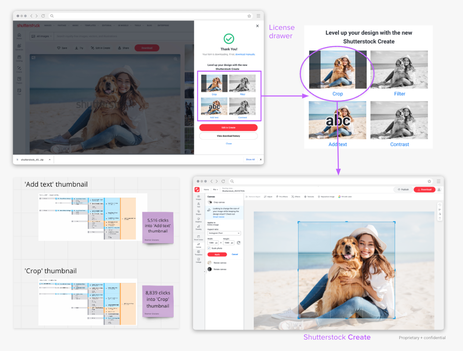Click Textures in the Create image toolbar
Viewport: 463px width, 351px height.
[309, 196]
